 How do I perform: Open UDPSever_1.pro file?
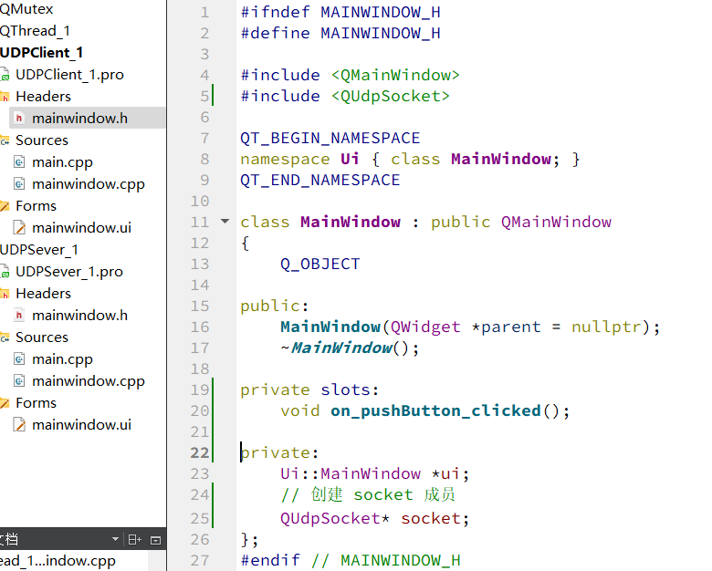tap(69, 272)
